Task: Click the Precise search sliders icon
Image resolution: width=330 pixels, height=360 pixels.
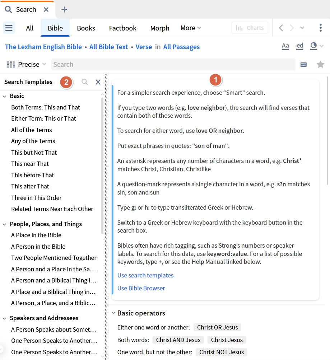Action: (x=11, y=65)
